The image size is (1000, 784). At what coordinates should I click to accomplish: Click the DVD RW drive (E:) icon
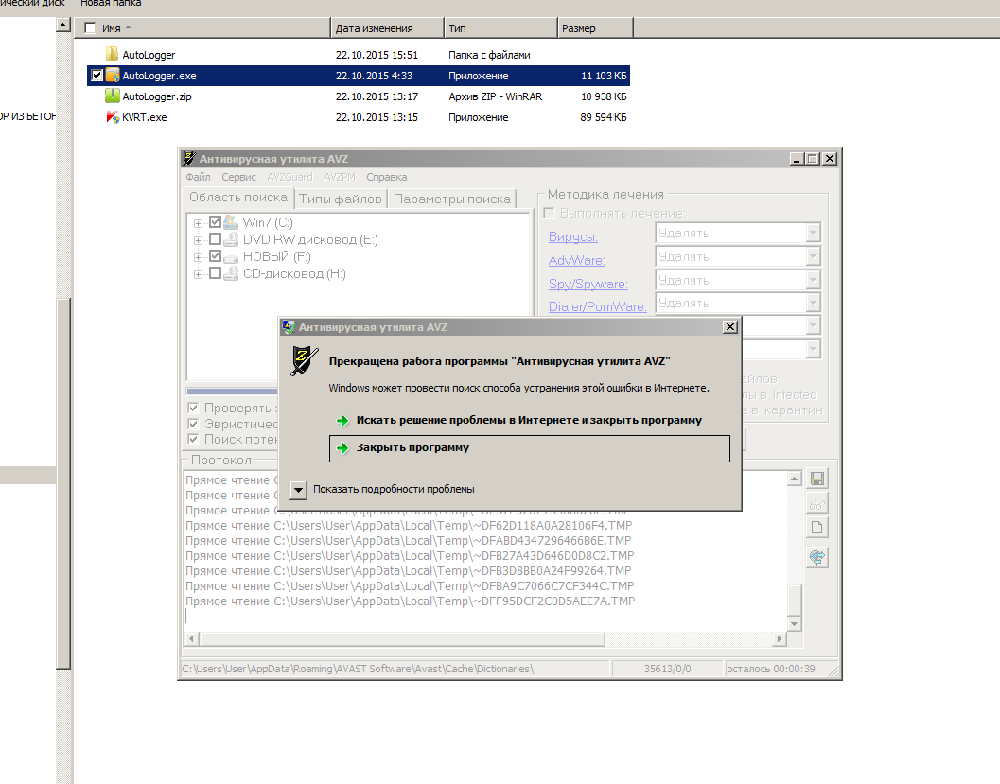(x=231, y=239)
